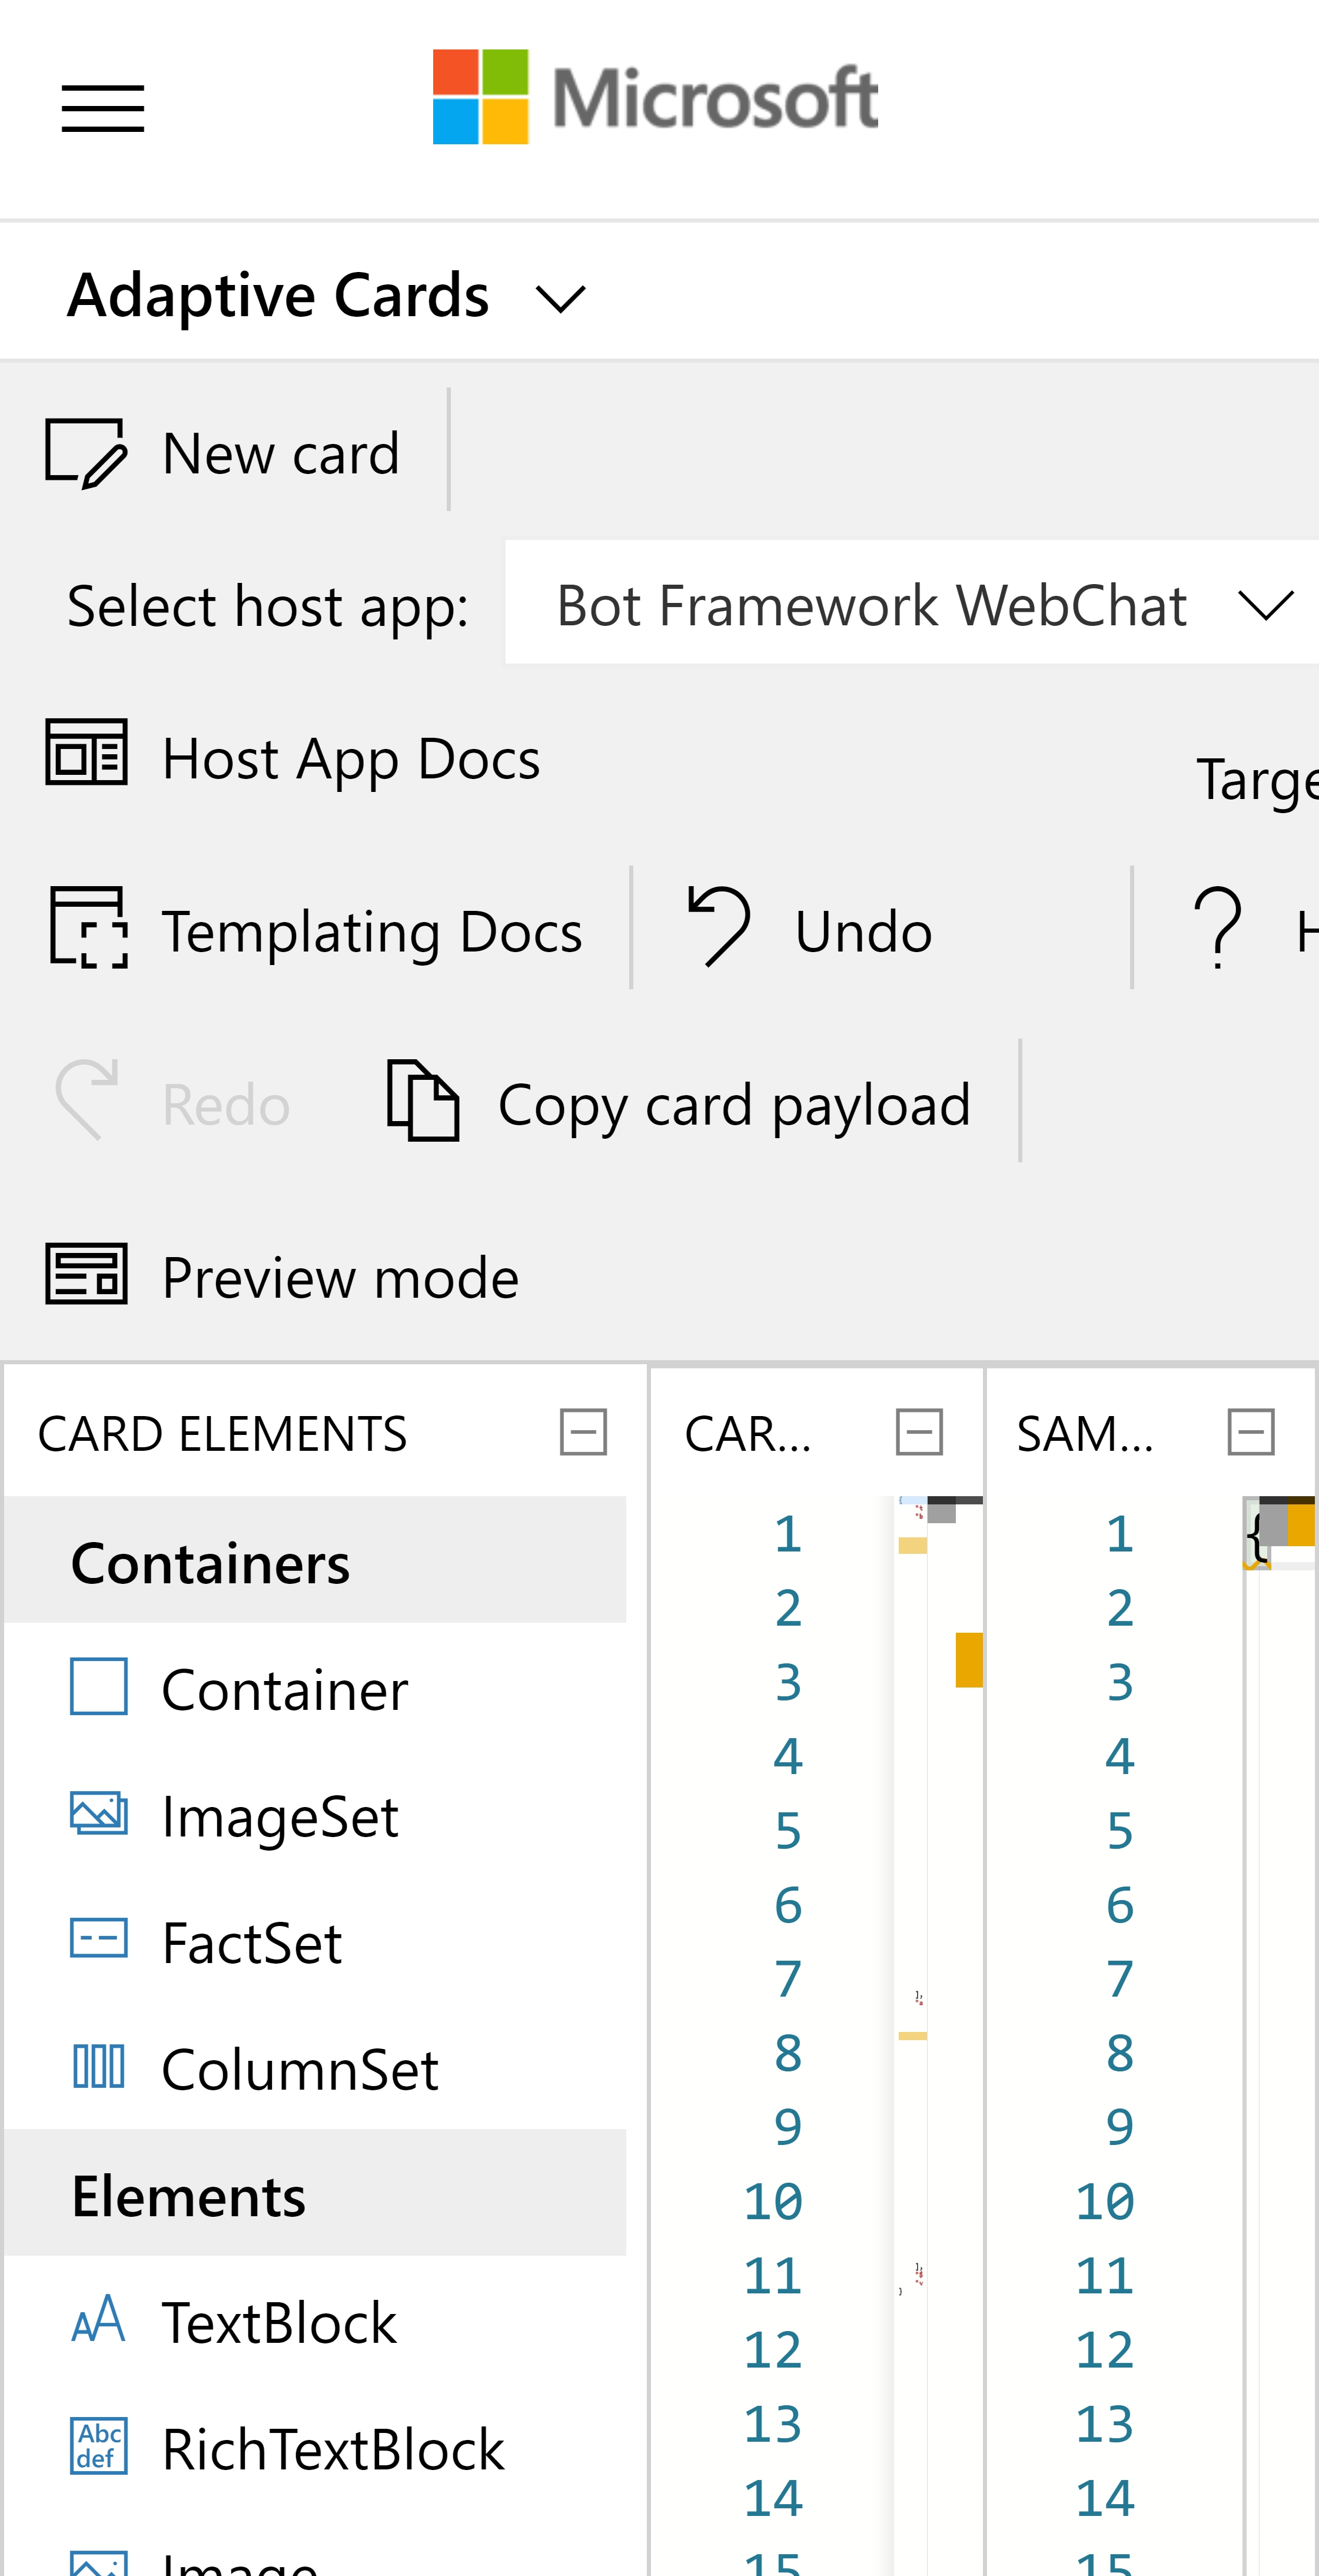Open Host App Docs icon
The height and width of the screenshot is (2576, 1319).
pyautogui.click(x=86, y=753)
